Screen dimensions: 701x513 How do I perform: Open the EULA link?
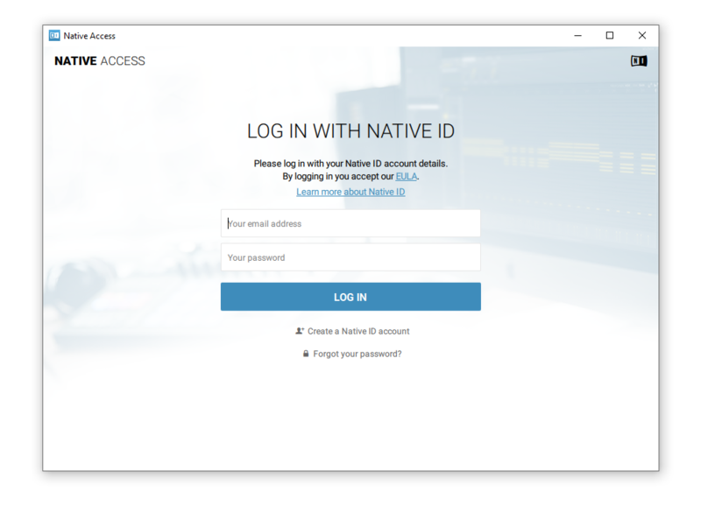pos(407,176)
